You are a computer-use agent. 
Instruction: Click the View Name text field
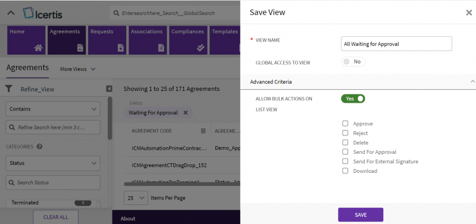pyautogui.click(x=396, y=43)
